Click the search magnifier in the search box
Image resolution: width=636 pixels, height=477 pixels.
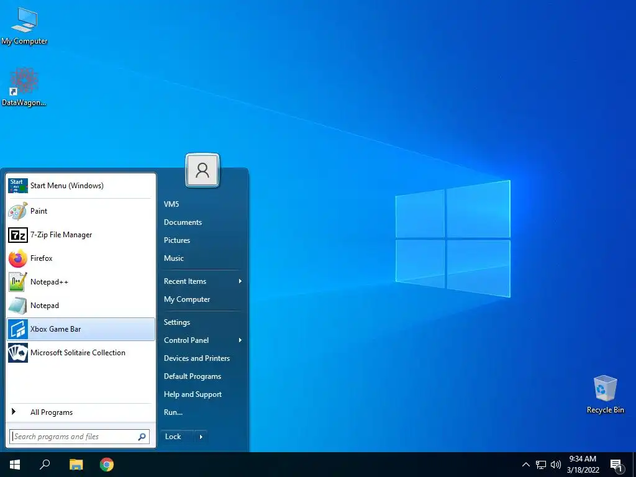pyautogui.click(x=142, y=437)
